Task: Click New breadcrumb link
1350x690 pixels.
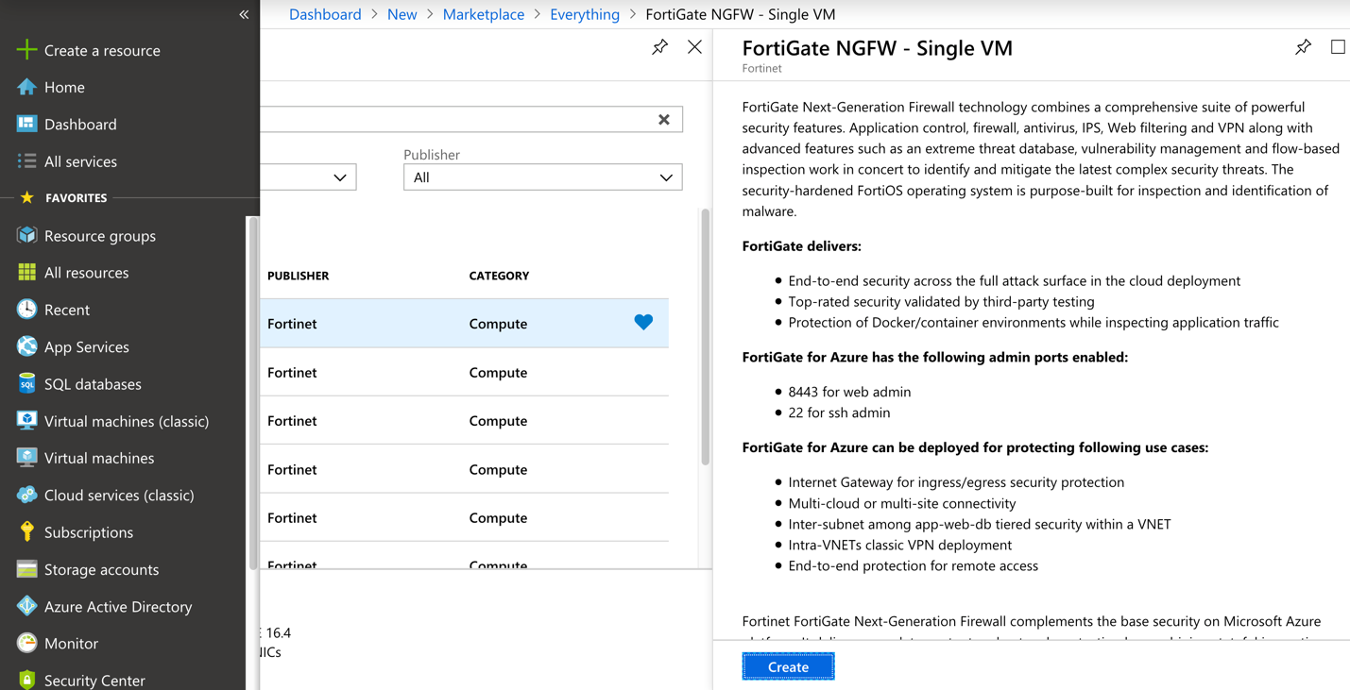Action: pyautogui.click(x=402, y=14)
